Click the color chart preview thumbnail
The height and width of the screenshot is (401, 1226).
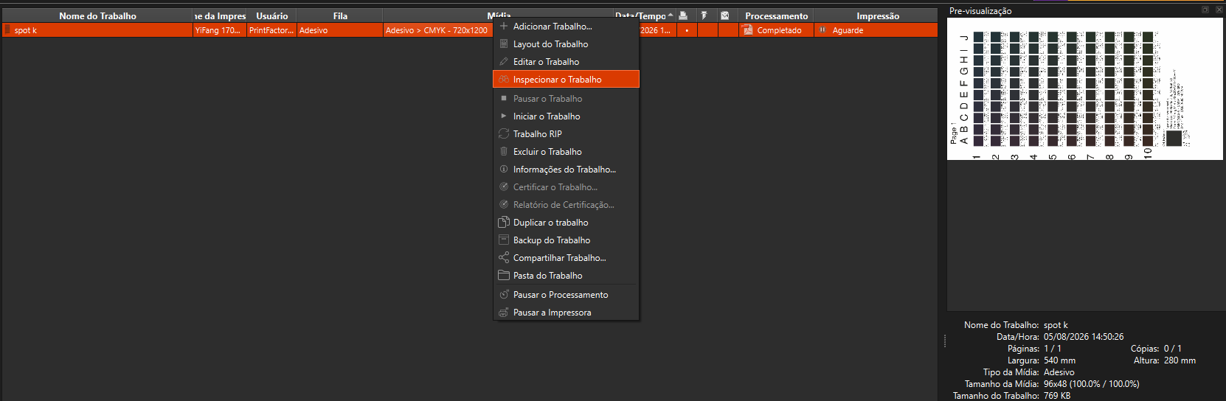(x=1084, y=88)
